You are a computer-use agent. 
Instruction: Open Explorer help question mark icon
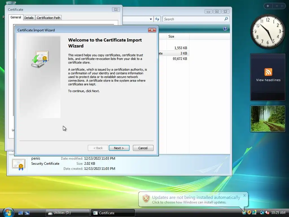[x=225, y=29]
